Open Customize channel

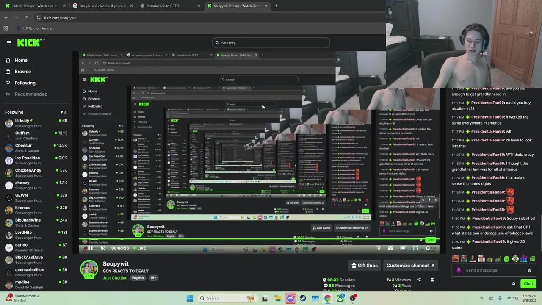coord(410,266)
